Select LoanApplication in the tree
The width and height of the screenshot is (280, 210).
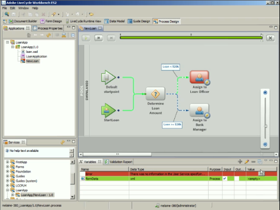pos(36,56)
